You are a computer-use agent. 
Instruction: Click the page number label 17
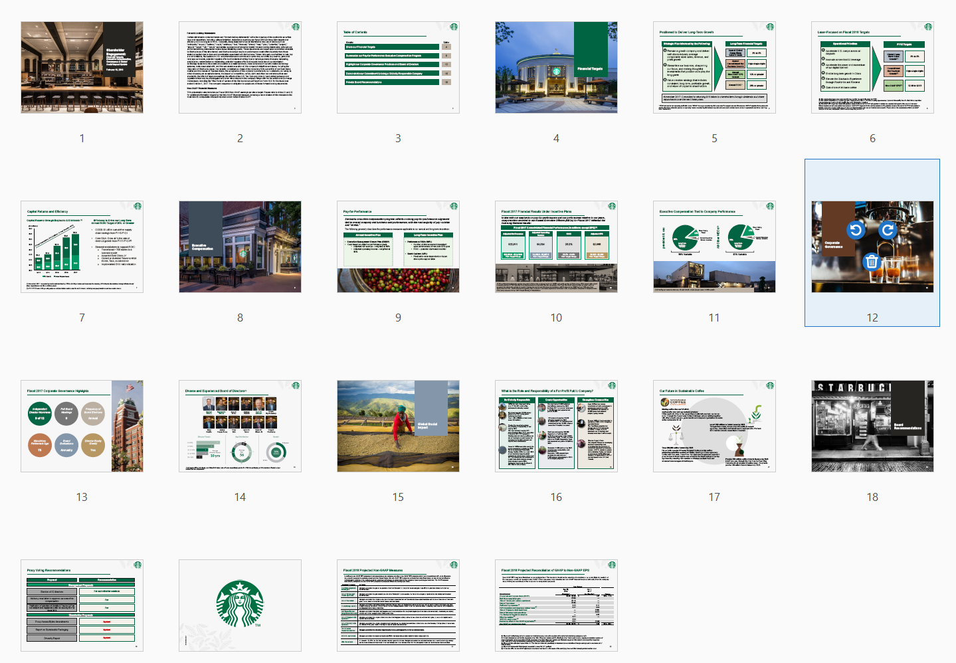click(x=714, y=497)
